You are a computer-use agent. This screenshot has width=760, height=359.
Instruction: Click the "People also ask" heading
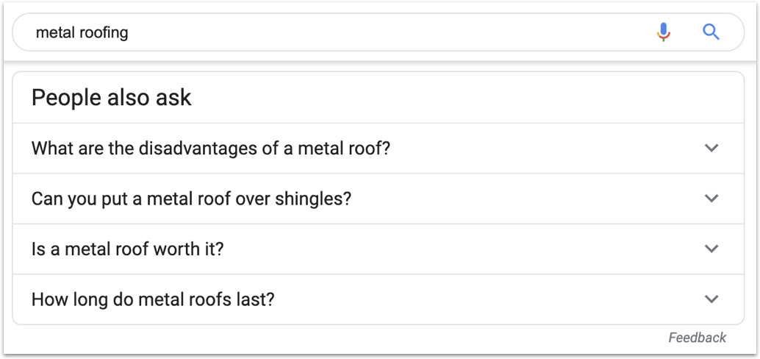(112, 98)
